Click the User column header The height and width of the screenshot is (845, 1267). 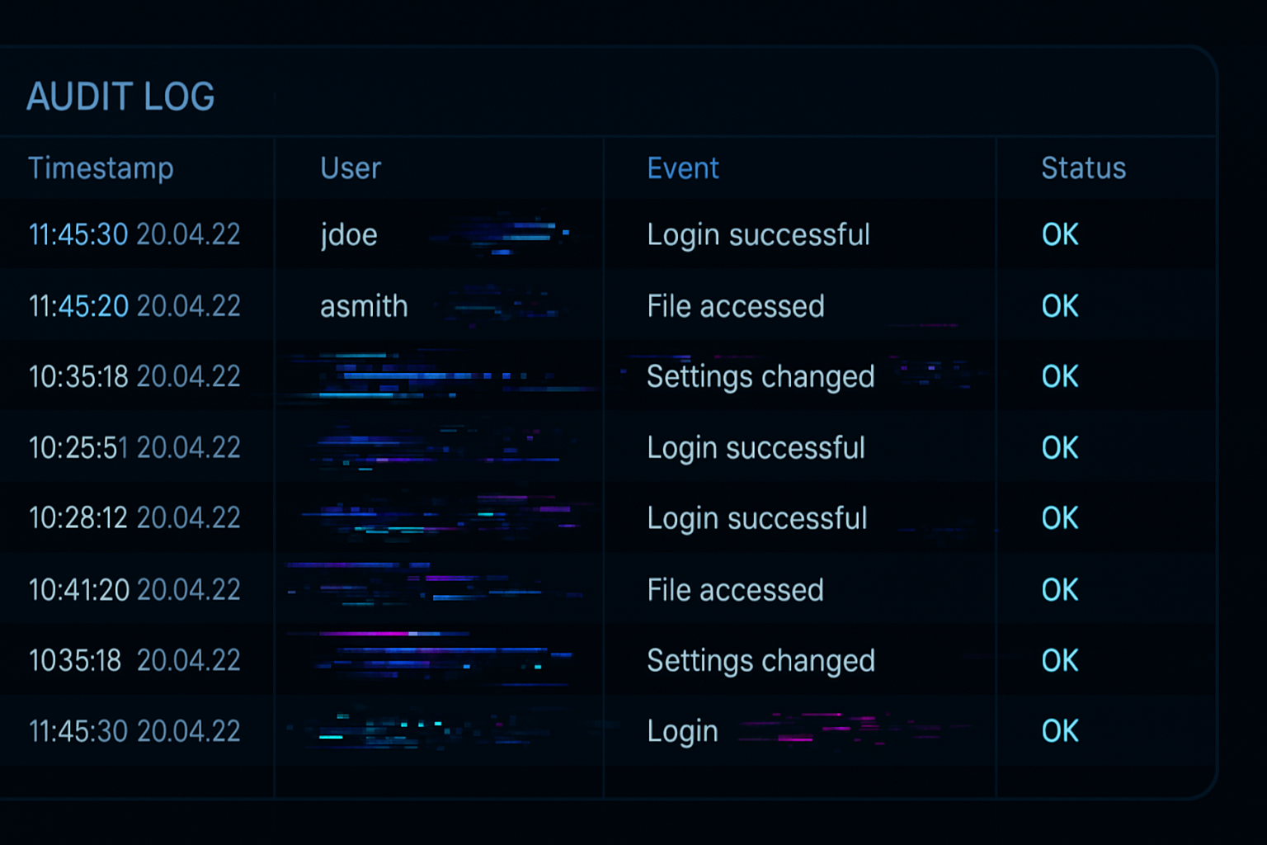point(350,168)
